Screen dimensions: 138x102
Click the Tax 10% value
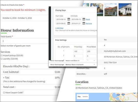[57, 78]
